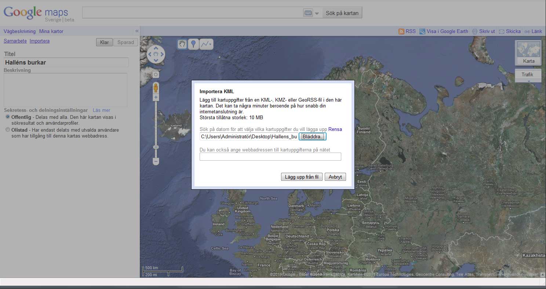
Task: Expand the Trafik layer dropdown arrow
Action: (529, 81)
